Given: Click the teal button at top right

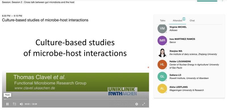Looking at the screenshot, I should 207,1.
